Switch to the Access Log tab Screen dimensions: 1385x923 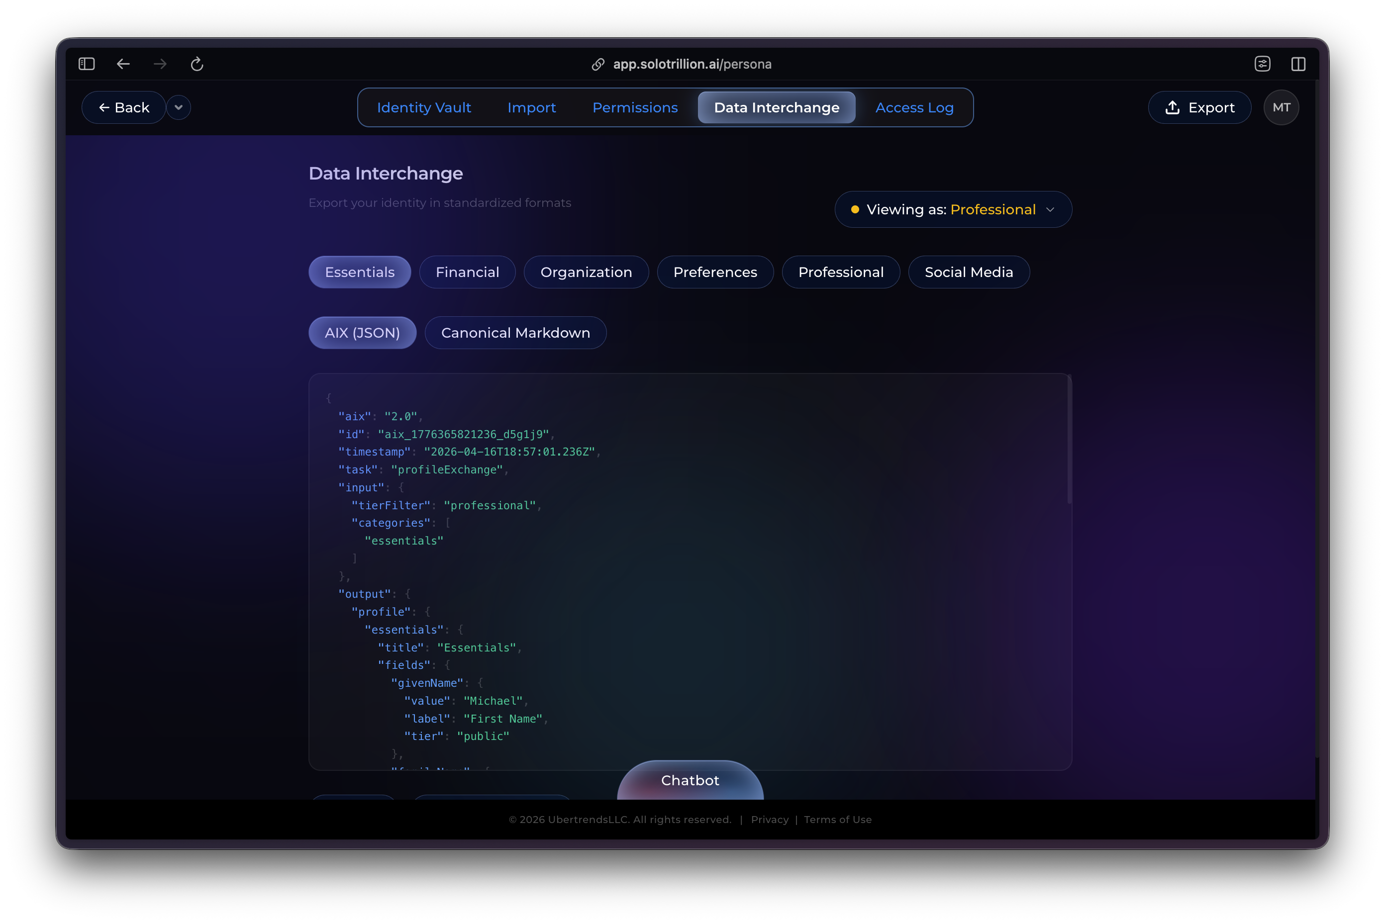click(914, 107)
